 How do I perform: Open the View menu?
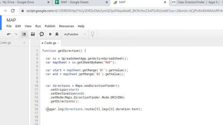pyautogui.click(x=28, y=26)
